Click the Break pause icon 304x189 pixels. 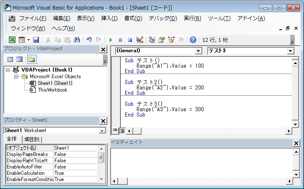[x=120, y=40]
